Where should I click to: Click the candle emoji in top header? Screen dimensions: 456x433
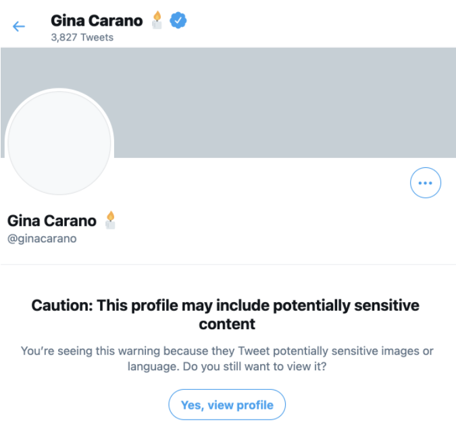click(x=157, y=21)
